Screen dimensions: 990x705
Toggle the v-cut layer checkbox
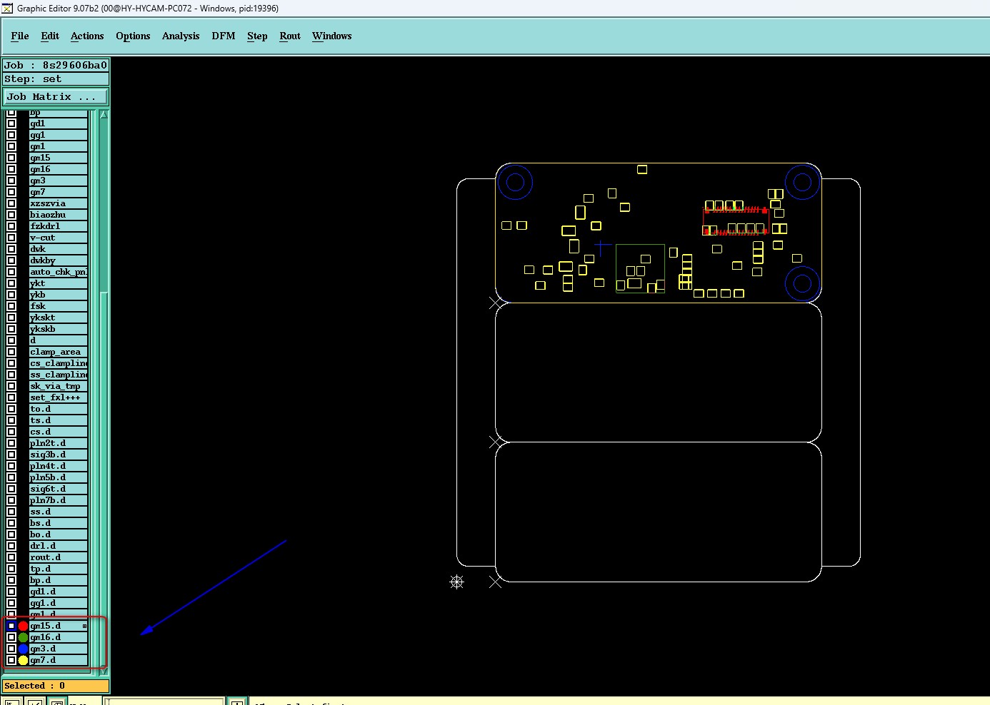click(x=11, y=238)
